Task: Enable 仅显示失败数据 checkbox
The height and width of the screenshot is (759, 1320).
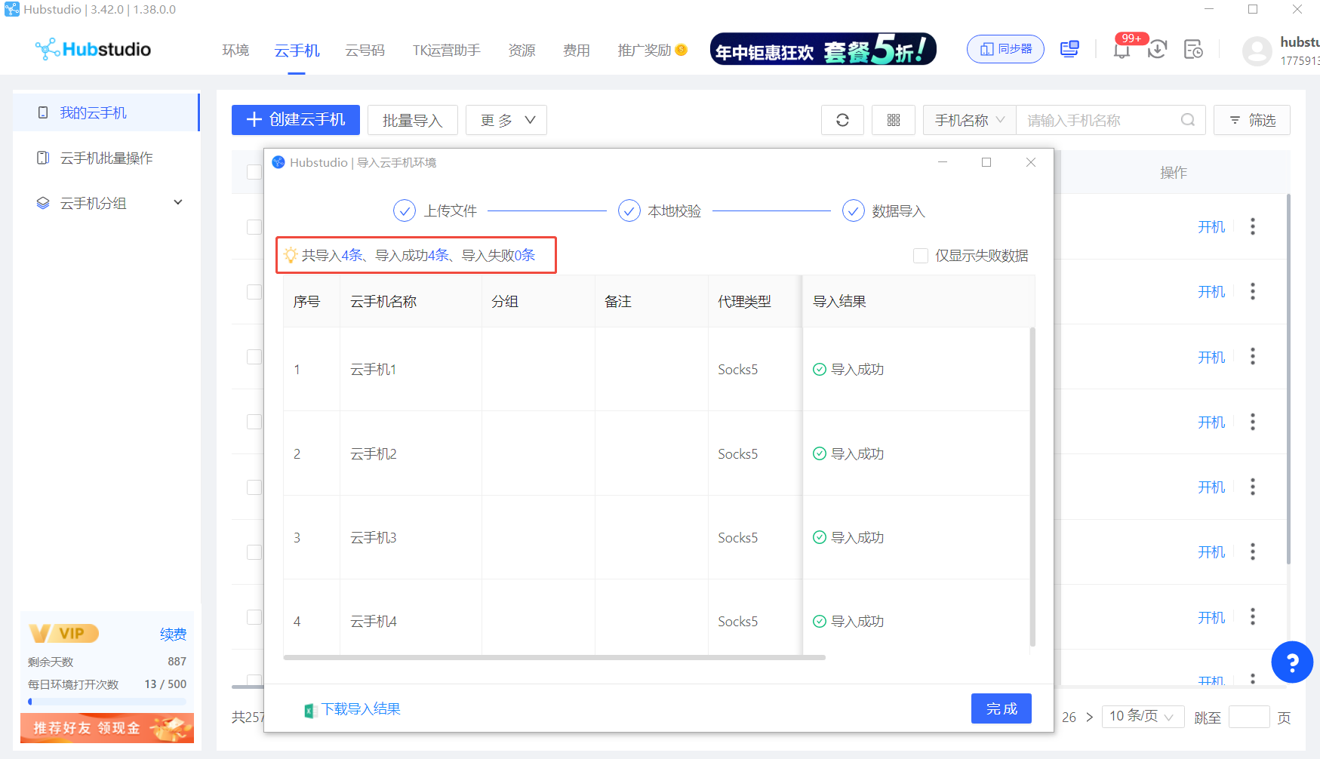Action: click(x=921, y=256)
